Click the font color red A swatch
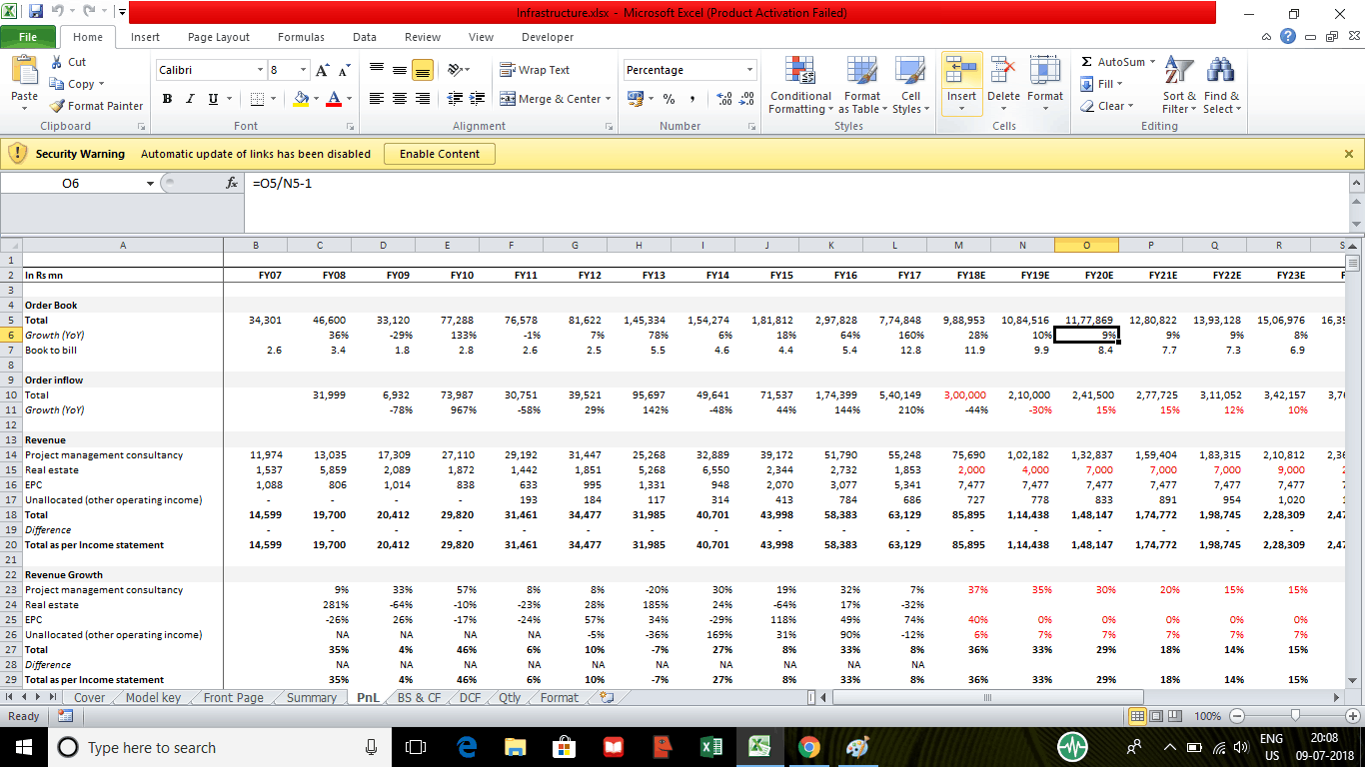This screenshot has width=1365, height=767. coord(334,99)
